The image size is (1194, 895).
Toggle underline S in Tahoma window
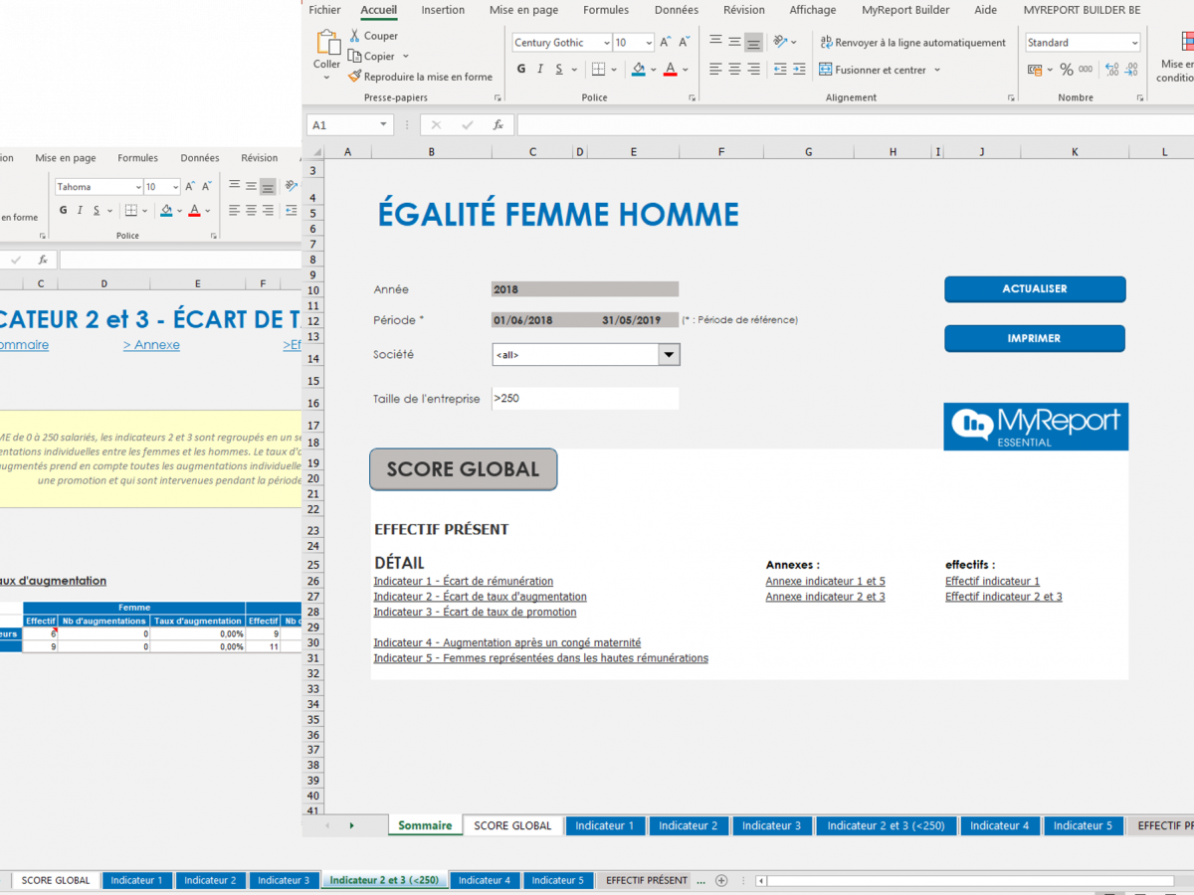click(97, 211)
